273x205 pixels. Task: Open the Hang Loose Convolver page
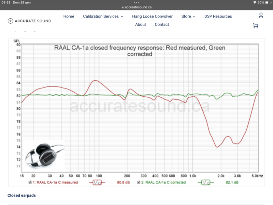152,16
